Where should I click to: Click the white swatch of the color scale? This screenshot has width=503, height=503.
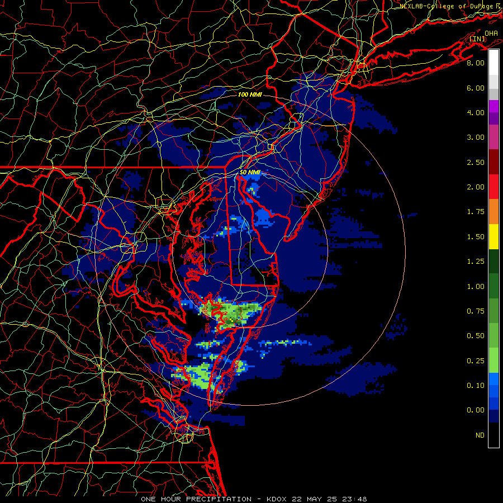point(493,63)
